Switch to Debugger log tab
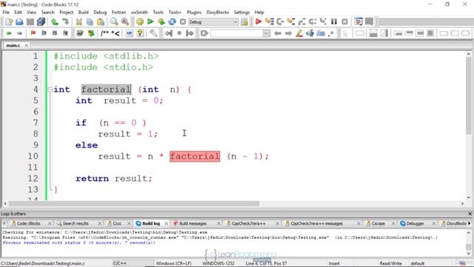Image resolution: width=474 pixels, height=267 pixels. 415,223
